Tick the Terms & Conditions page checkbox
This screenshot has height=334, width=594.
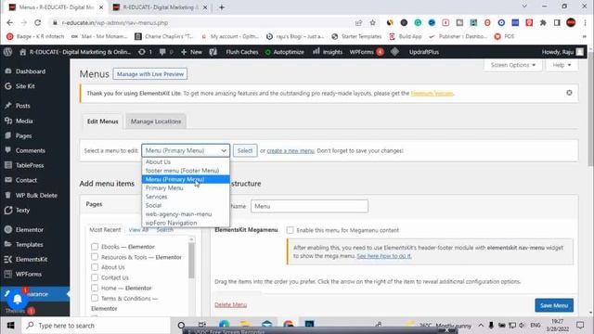(x=95, y=298)
